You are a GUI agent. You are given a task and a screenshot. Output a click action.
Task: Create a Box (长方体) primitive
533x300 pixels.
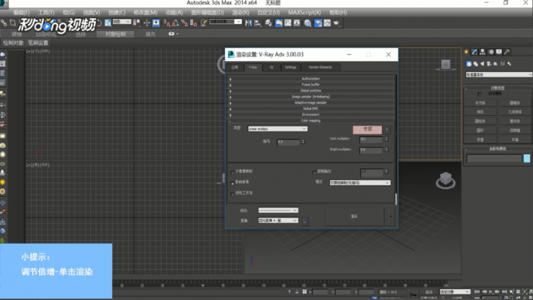[x=480, y=103]
